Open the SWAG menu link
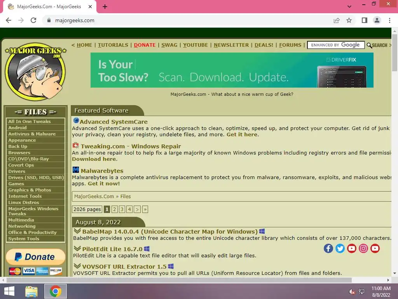 (169, 45)
